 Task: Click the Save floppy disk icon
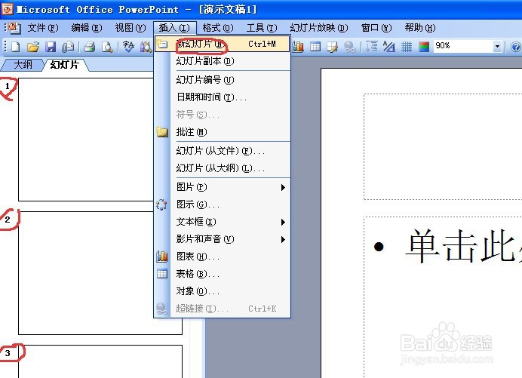tap(51, 47)
